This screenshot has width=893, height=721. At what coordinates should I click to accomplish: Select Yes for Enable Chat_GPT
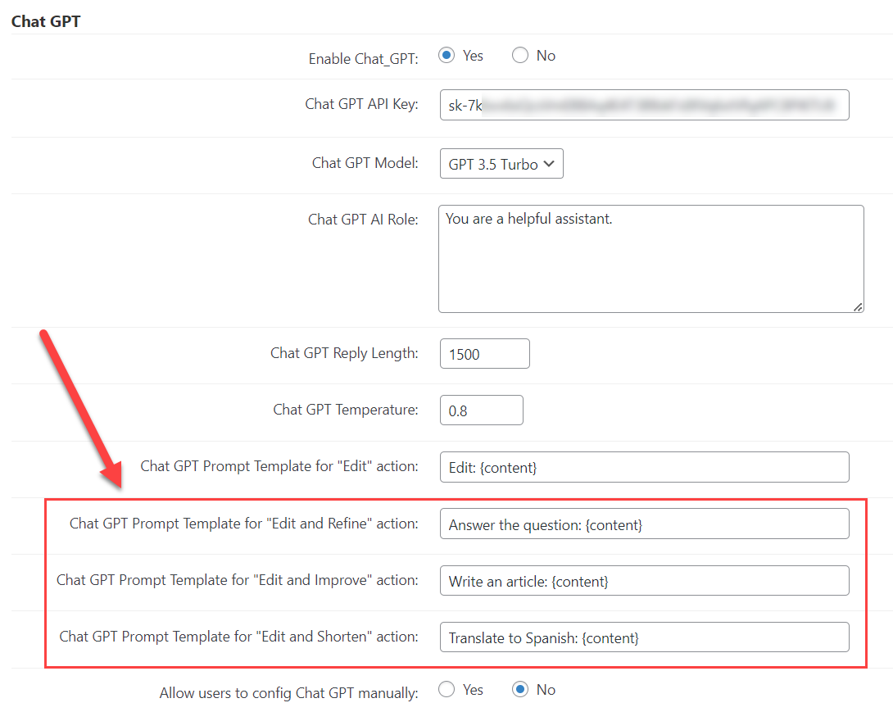(x=446, y=55)
